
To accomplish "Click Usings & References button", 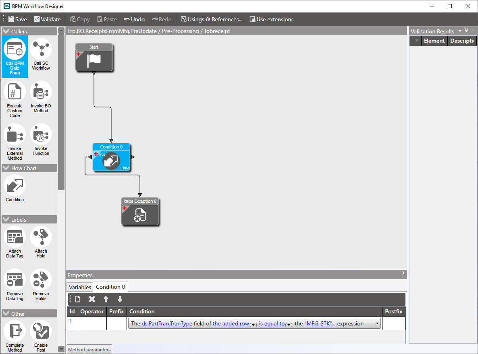I will pyautogui.click(x=212, y=19).
